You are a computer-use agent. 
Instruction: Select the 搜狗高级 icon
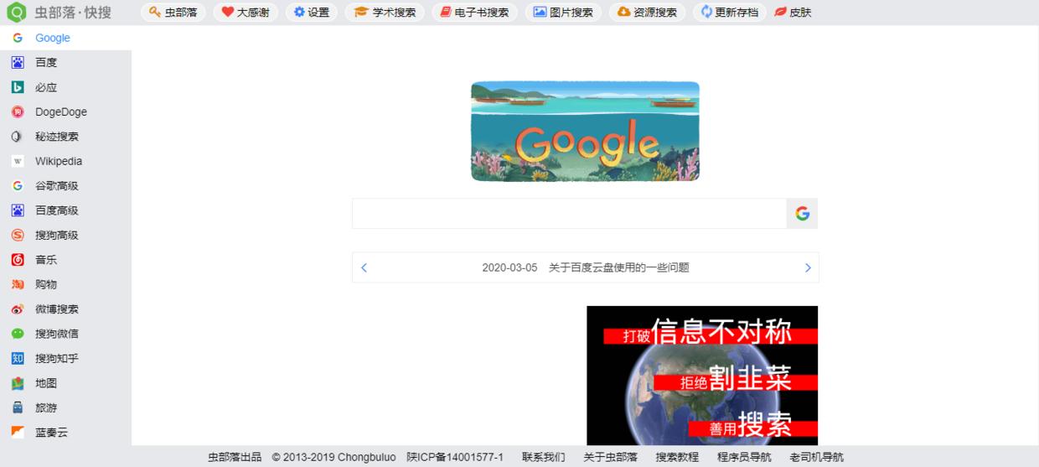tap(18, 235)
